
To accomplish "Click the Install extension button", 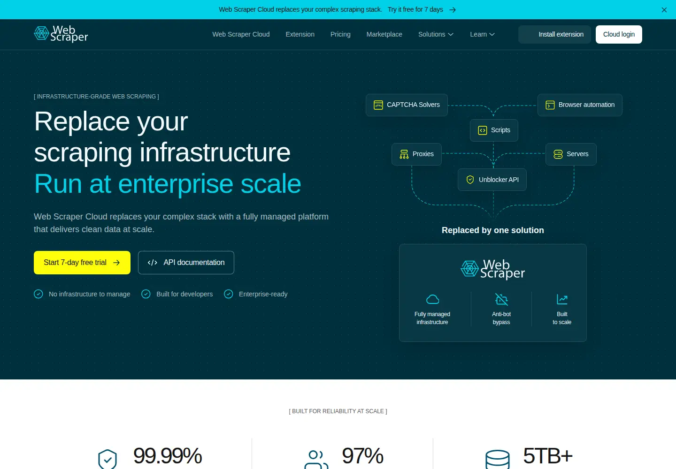I will click(x=554, y=34).
